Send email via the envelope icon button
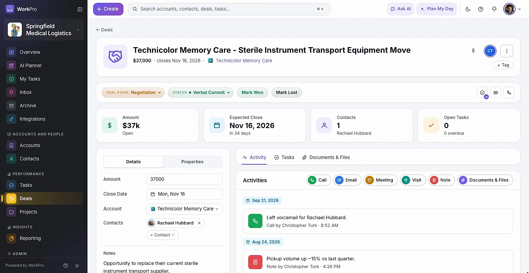529x273 pixels. click(495, 93)
